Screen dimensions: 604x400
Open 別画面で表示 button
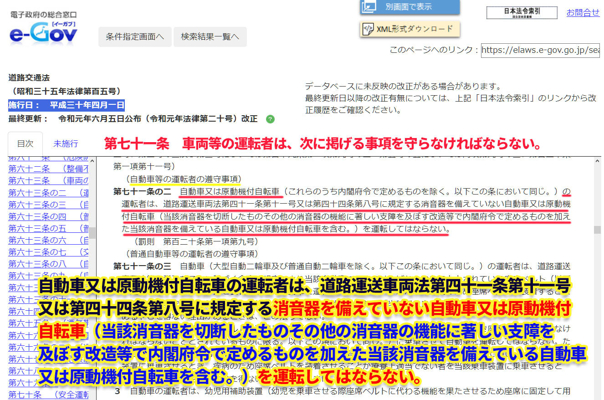410,7
